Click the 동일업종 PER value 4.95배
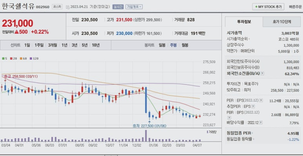This screenshot has height=156, width=303. coord(293,133)
